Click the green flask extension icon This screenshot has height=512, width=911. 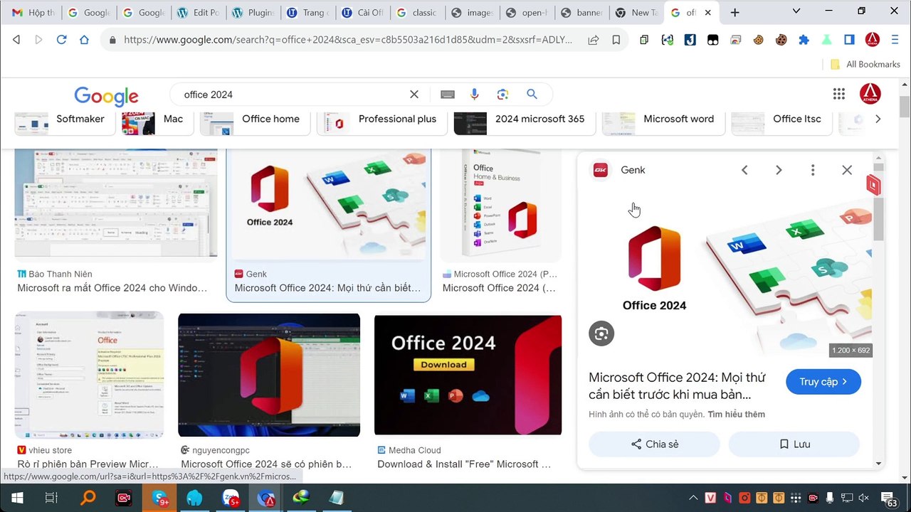pos(826,40)
